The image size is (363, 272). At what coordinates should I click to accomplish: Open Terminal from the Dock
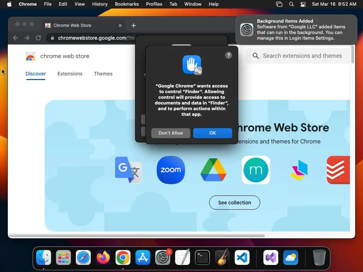[x=202, y=257]
